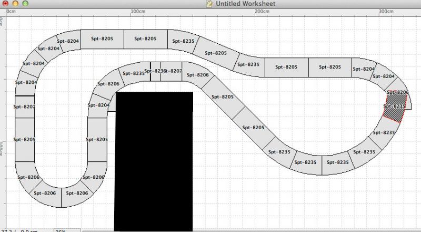This screenshot has height=232, width=421.
Task: Click the 200cm mark on the top ruler
Action: pos(262,11)
